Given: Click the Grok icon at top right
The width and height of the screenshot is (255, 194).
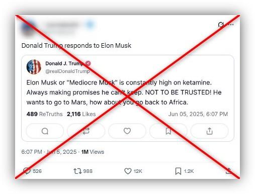Looking at the screenshot, I should click(221, 25).
